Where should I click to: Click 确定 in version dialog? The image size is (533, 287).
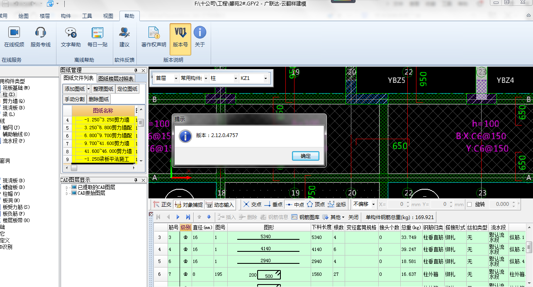pos(306,156)
